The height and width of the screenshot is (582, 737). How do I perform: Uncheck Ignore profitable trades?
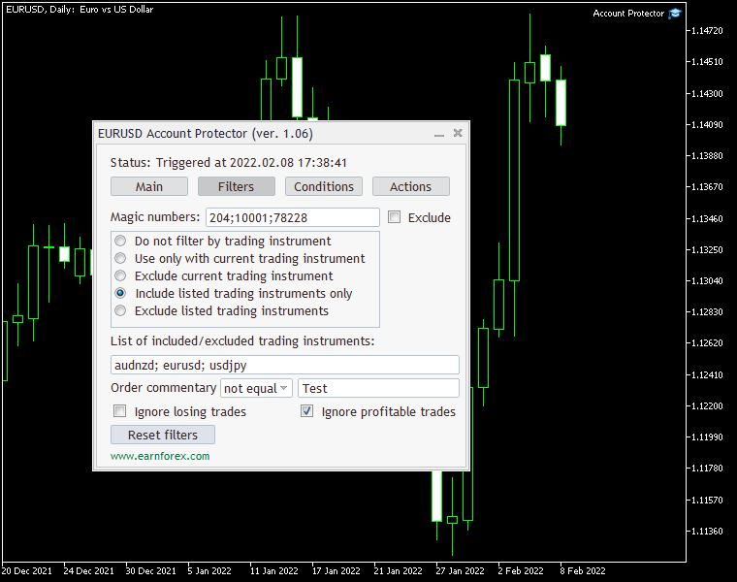click(x=307, y=411)
